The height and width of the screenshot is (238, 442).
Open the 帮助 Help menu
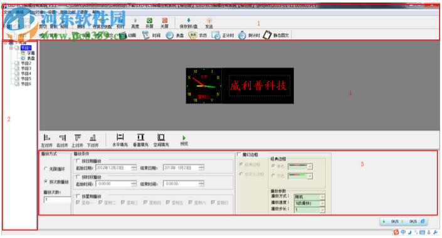[96, 12]
